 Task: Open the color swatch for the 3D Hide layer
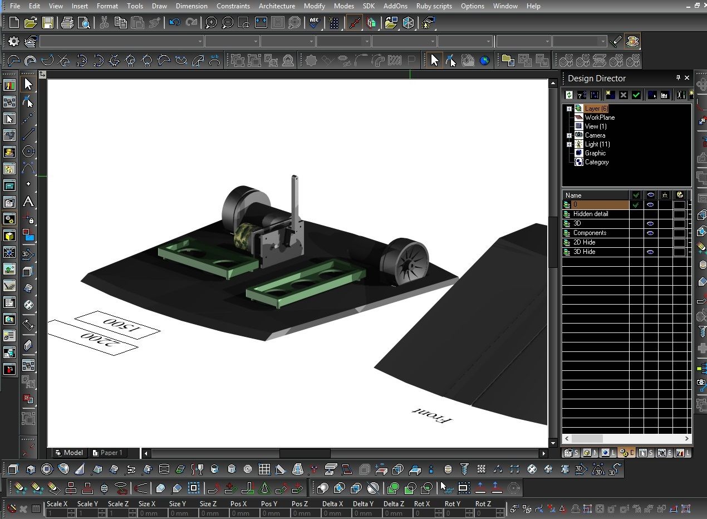tap(679, 252)
